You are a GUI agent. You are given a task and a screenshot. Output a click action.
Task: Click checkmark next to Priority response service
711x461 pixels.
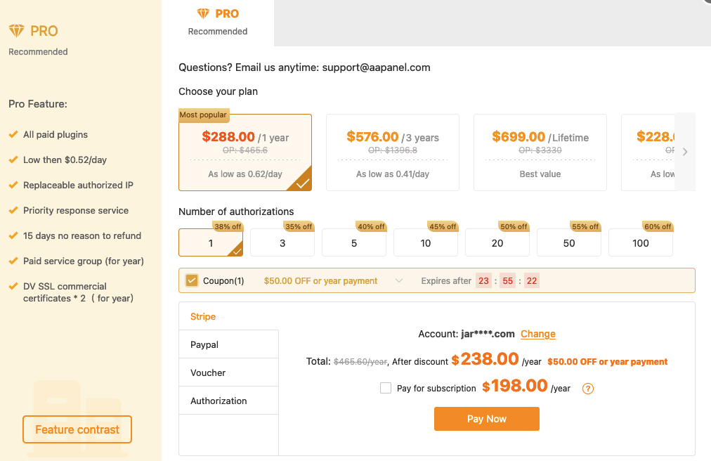click(13, 210)
